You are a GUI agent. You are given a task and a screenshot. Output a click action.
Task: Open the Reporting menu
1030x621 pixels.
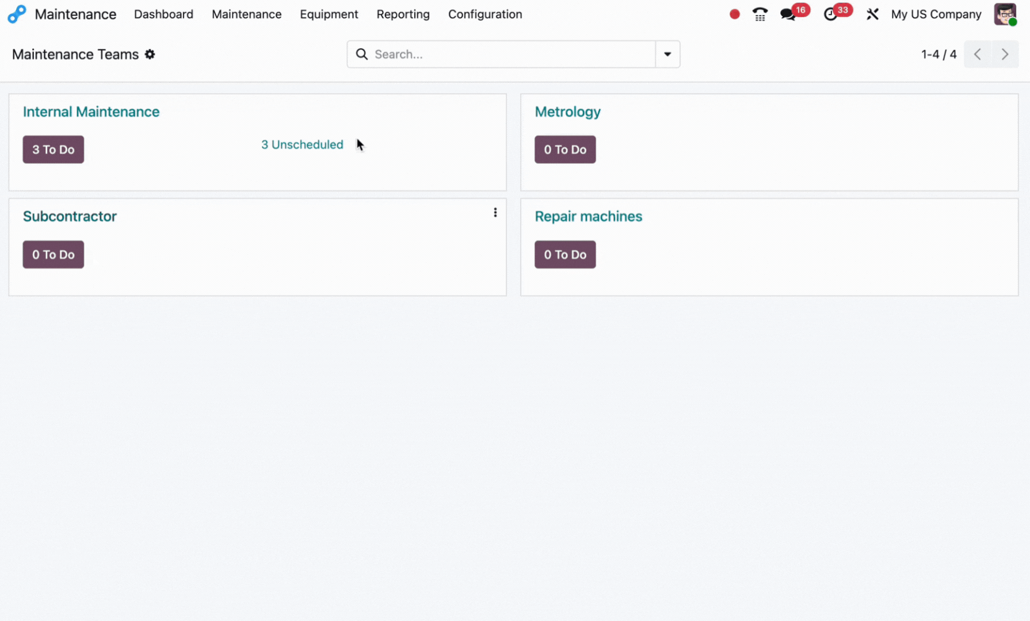(x=403, y=14)
